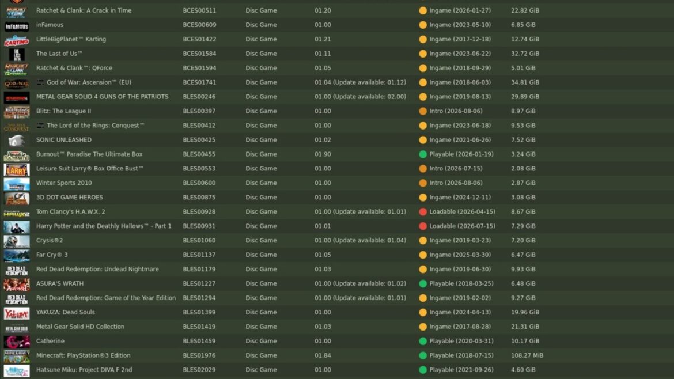
Task: Click the green Playable dot for Catherine
Action: point(423,341)
